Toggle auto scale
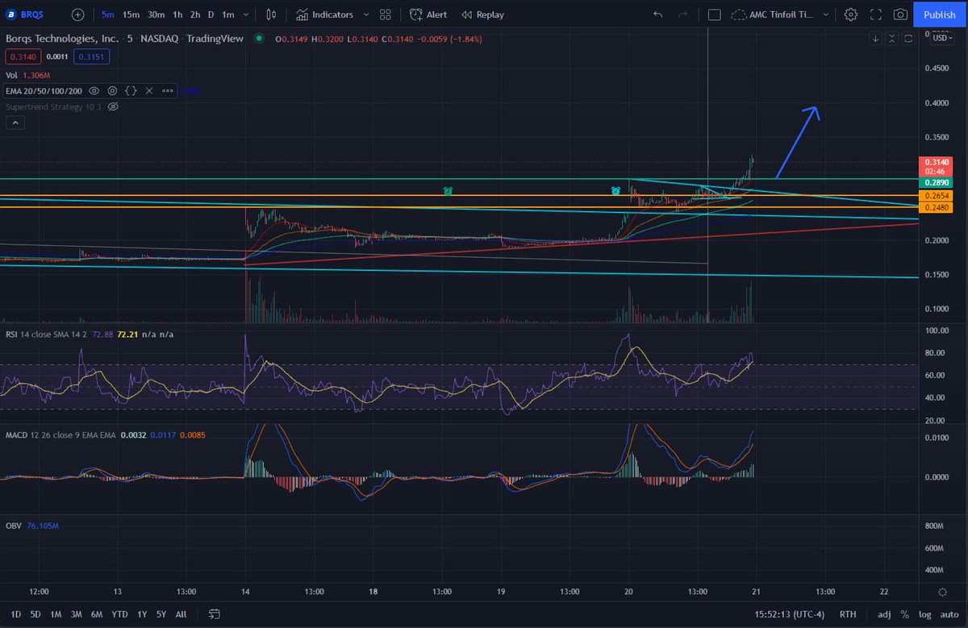968x628 pixels. tap(949, 614)
